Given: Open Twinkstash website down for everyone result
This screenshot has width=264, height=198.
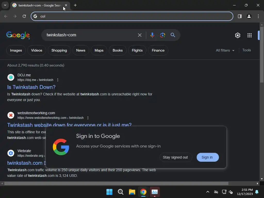Looking at the screenshot, I should click(69, 125).
